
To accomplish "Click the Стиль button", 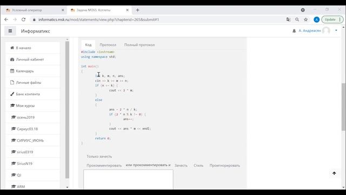I will (x=198, y=165).
